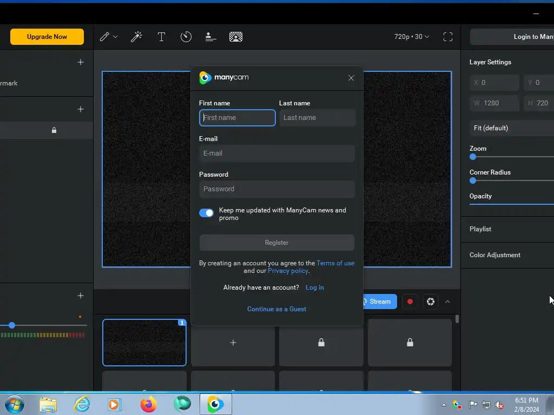Focus the First name field
Image resolution: width=554 pixels, height=415 pixels.
[238, 117]
